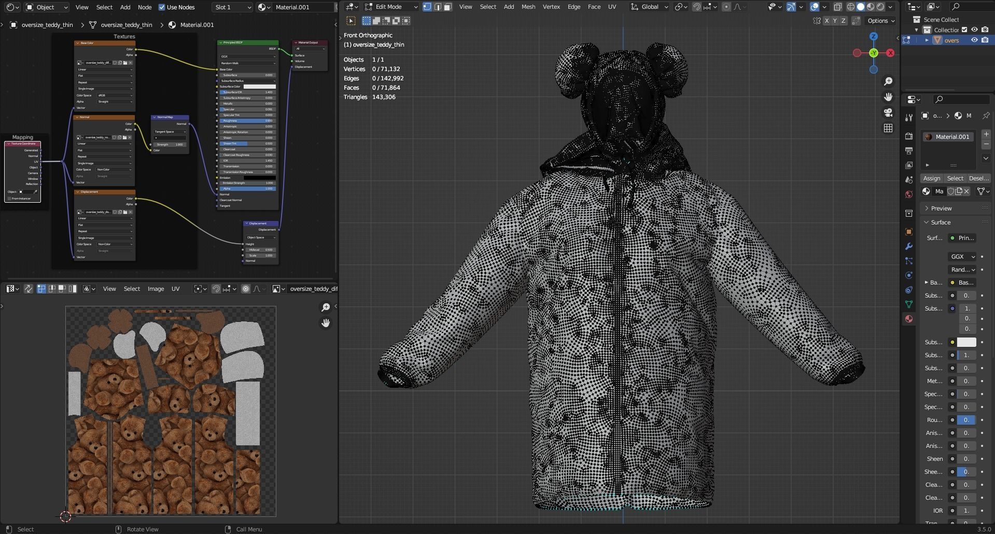Expand the overs object in the outliner
Image resolution: width=995 pixels, height=534 pixels.
click(927, 40)
